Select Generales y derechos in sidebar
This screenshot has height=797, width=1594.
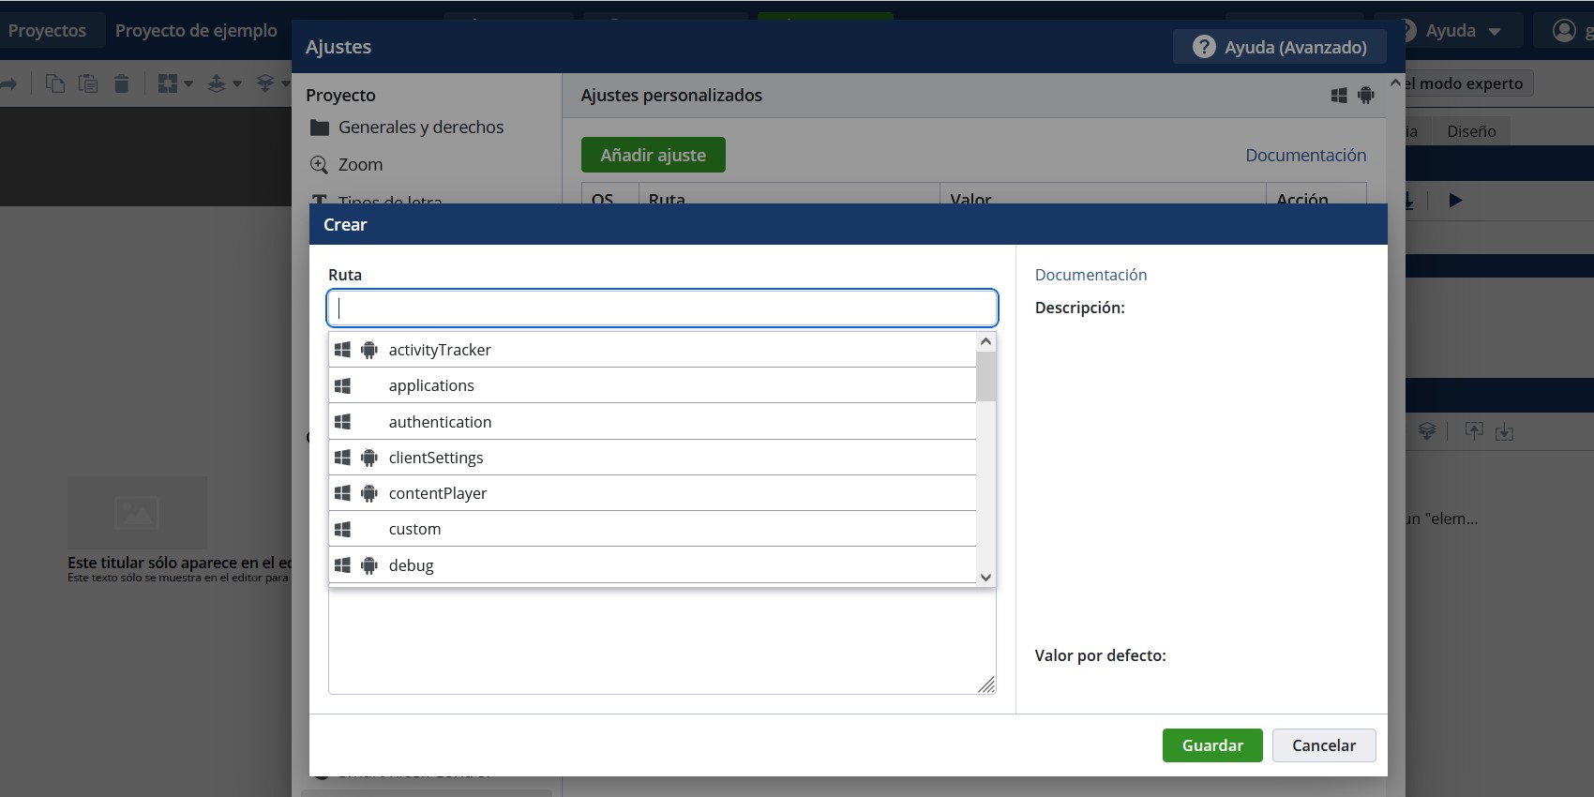click(420, 128)
